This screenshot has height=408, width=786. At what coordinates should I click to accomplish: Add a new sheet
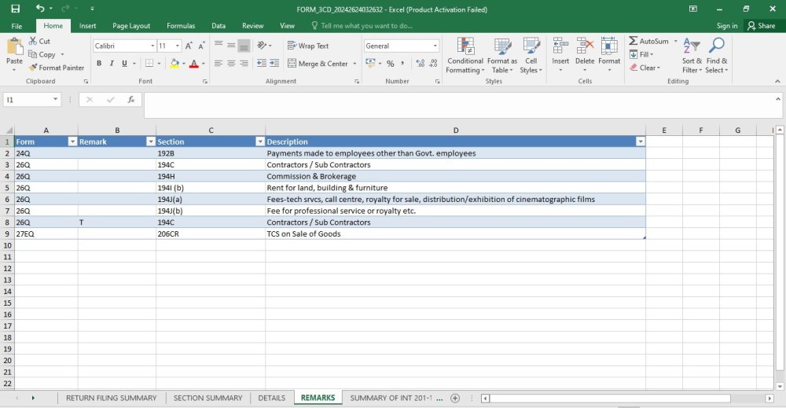[x=454, y=398]
